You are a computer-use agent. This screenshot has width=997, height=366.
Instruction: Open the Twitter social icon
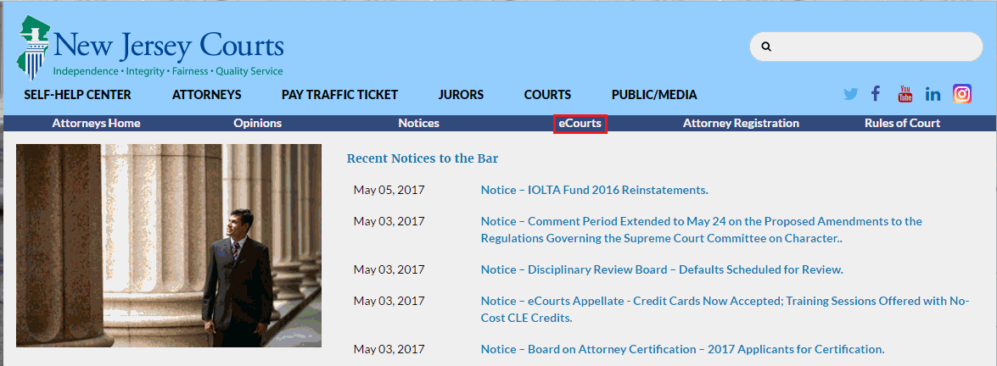pos(850,94)
